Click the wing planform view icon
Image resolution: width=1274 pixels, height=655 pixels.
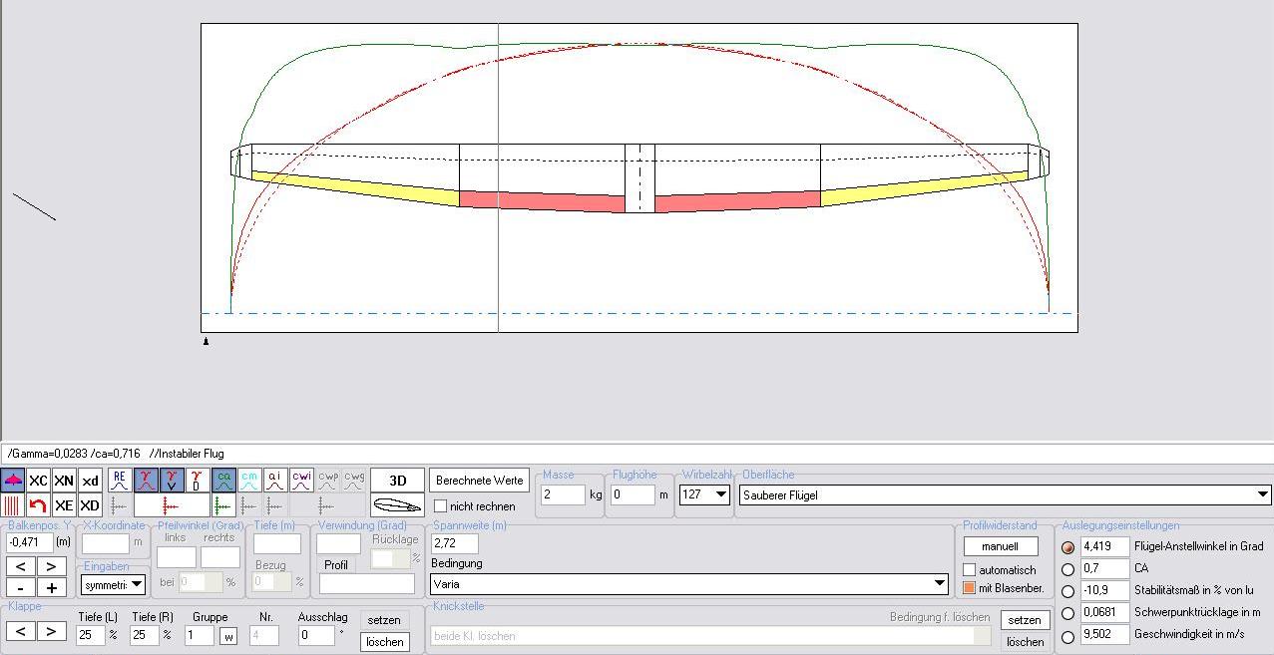[13, 481]
